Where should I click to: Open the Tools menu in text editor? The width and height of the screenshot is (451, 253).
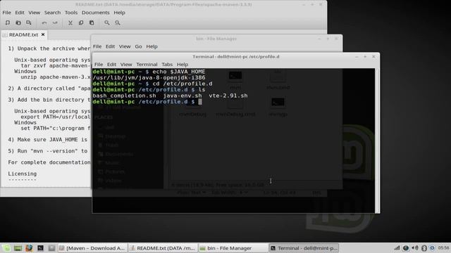point(71,13)
